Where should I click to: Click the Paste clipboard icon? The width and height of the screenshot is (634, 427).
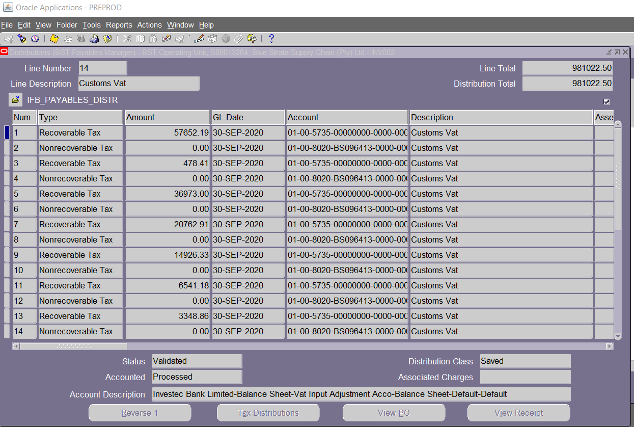[x=153, y=39]
